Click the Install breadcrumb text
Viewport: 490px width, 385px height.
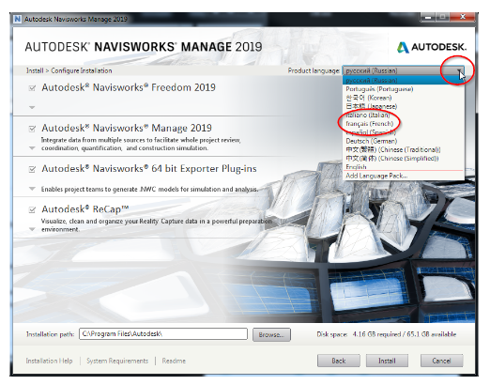tap(35, 70)
